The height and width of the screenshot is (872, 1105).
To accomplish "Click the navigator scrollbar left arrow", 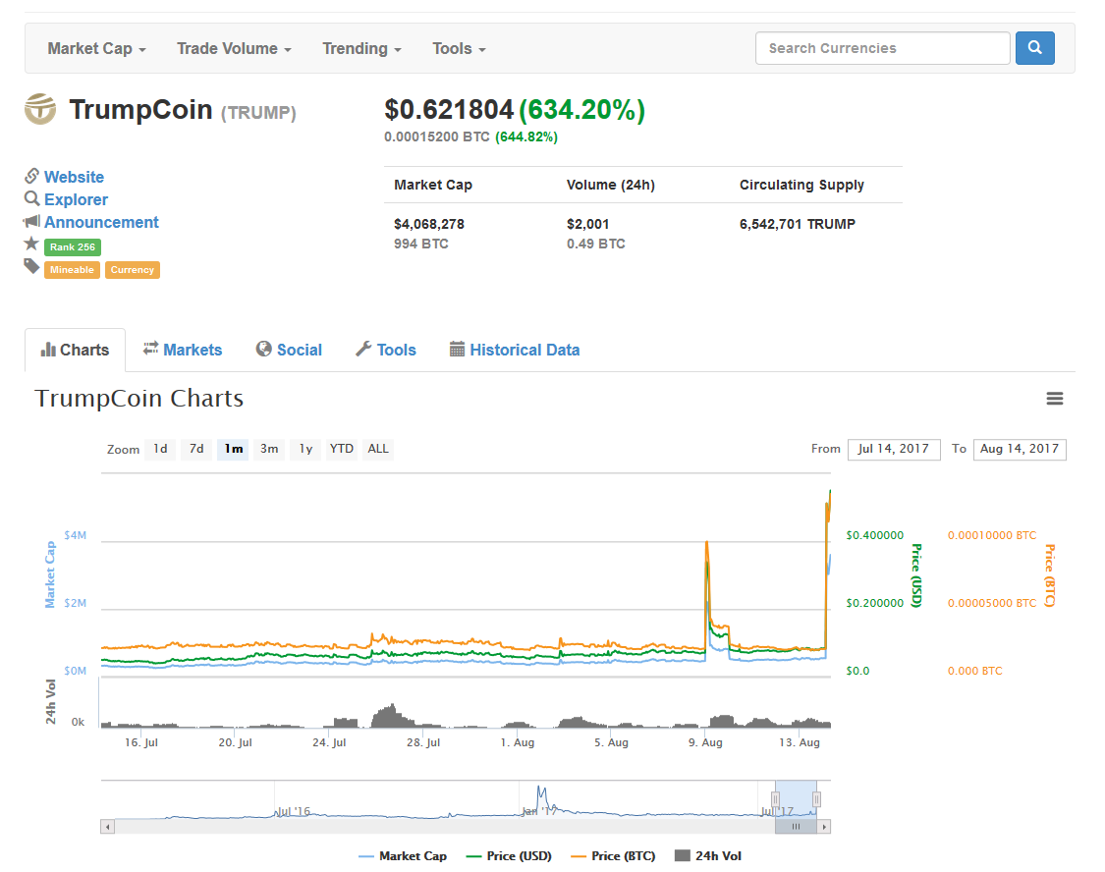I will pos(107,826).
